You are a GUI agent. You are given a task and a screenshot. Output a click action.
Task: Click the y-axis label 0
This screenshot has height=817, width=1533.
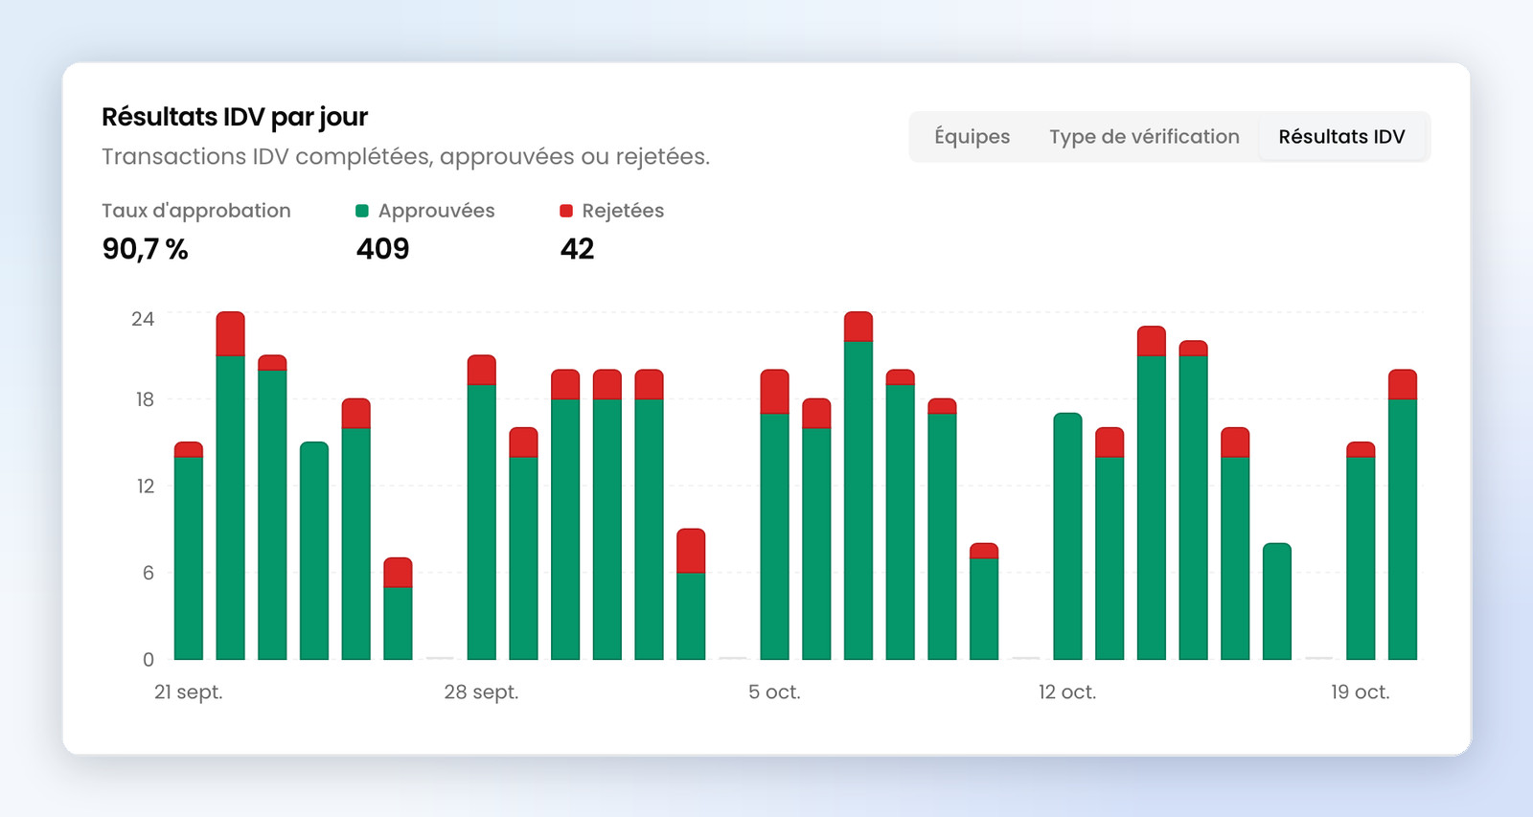tap(149, 659)
